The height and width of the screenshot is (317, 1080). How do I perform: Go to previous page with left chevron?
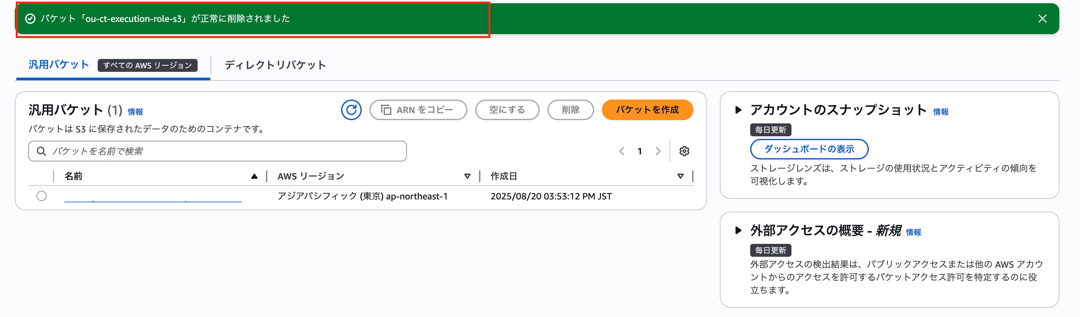click(622, 151)
